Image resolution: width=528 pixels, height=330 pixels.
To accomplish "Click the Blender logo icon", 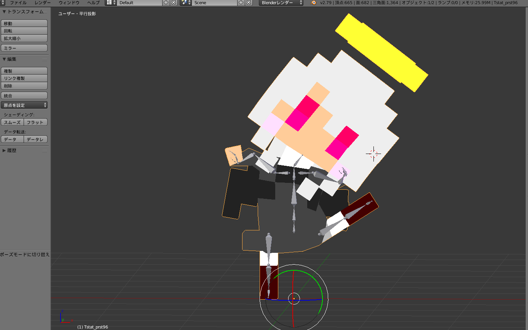I will (x=313, y=3).
